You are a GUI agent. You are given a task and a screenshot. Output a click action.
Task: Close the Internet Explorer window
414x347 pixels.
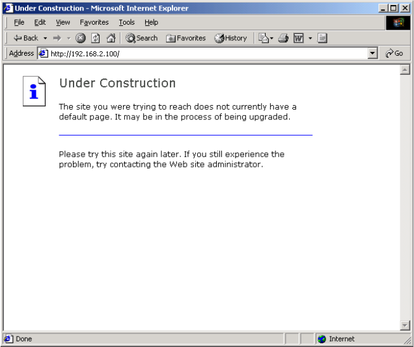[405, 8]
